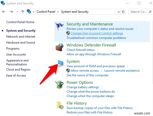This screenshot has height=116, width=153.
Task: Expand the chevron after Control Panel breadcrumb
Action: (x=58, y=12)
